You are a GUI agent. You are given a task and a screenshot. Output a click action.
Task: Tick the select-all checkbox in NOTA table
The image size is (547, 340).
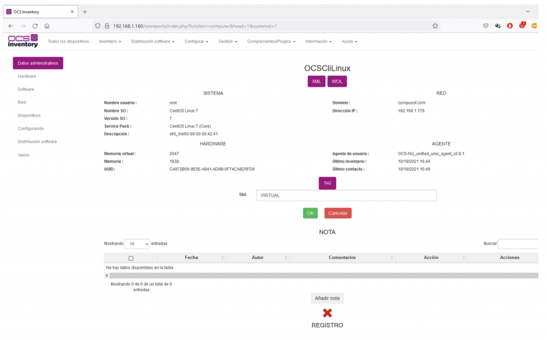(131, 258)
